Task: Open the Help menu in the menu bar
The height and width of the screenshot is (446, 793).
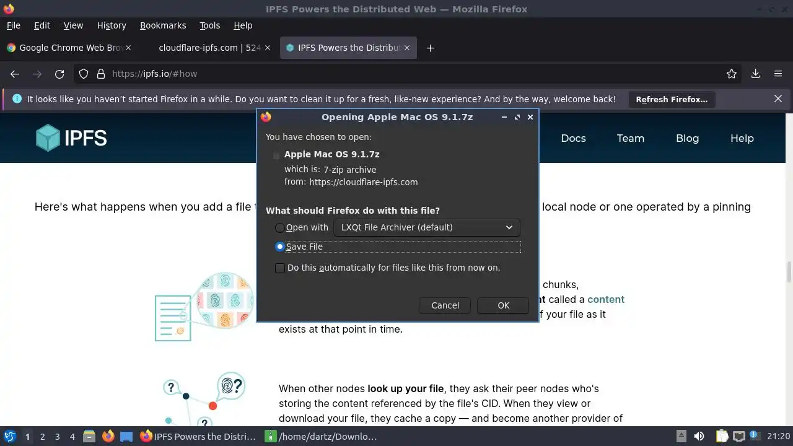Action: [x=243, y=25]
